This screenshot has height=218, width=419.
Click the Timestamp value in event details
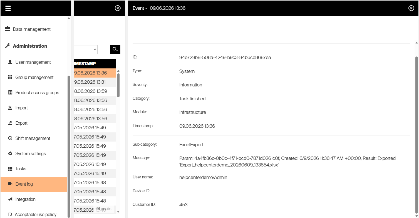coord(197,126)
